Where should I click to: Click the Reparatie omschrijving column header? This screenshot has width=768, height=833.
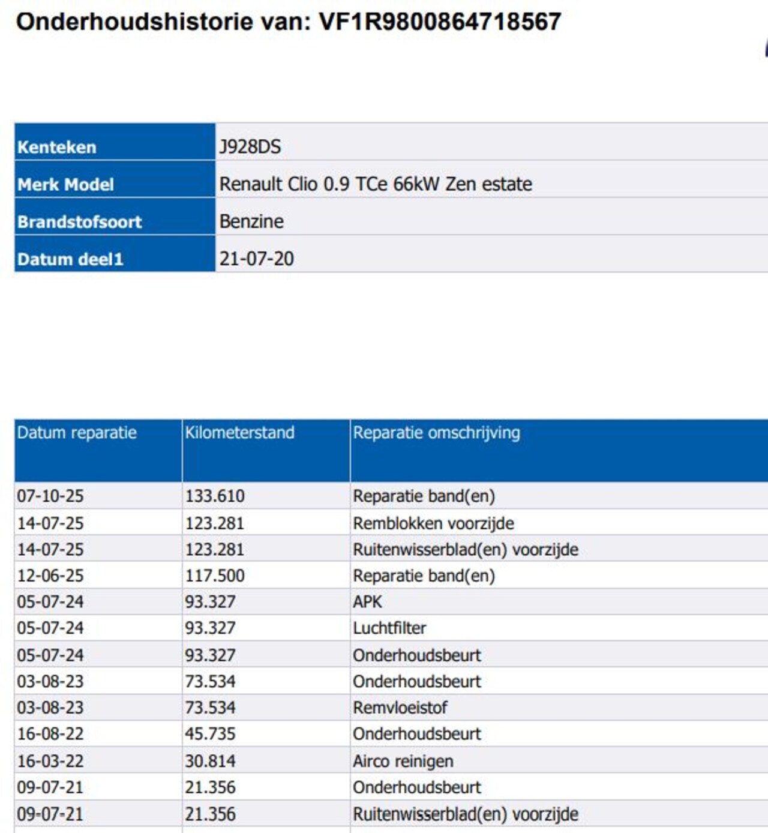pos(436,433)
